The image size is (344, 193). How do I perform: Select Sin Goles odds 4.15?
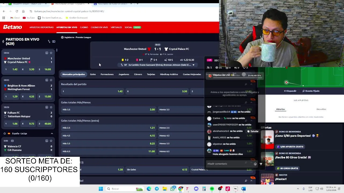pos(157,170)
